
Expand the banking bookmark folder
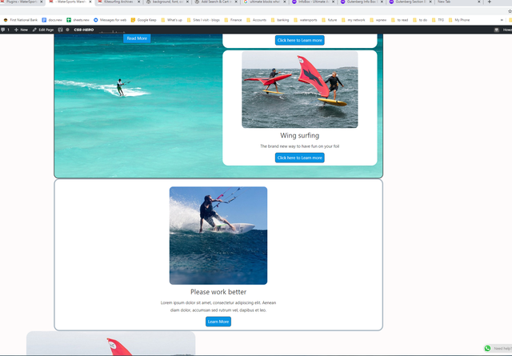tap(280, 20)
